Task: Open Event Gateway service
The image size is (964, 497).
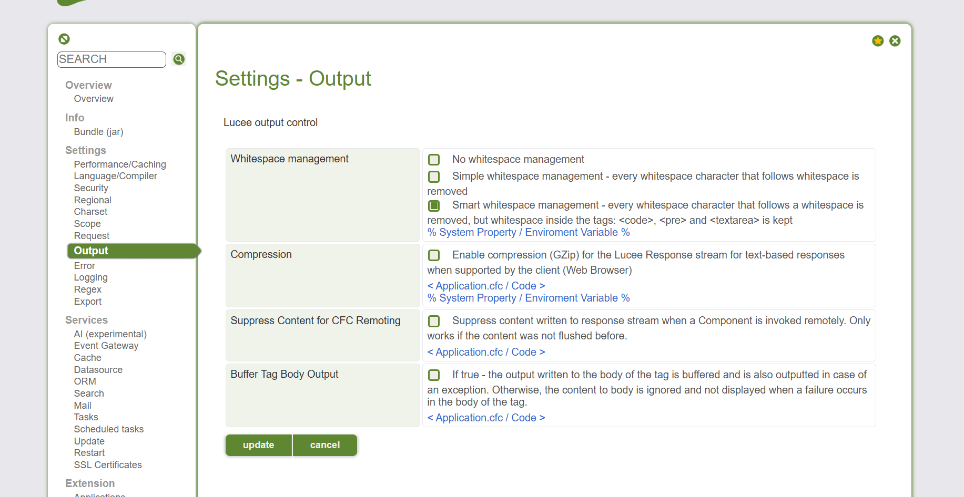Action: pyautogui.click(x=106, y=346)
